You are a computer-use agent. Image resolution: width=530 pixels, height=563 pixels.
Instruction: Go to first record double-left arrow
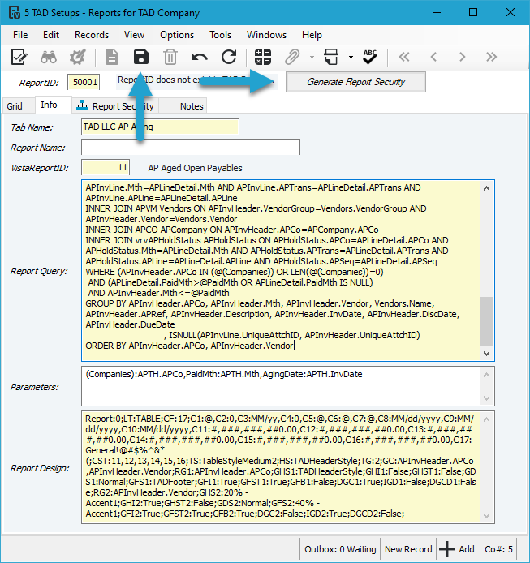404,57
